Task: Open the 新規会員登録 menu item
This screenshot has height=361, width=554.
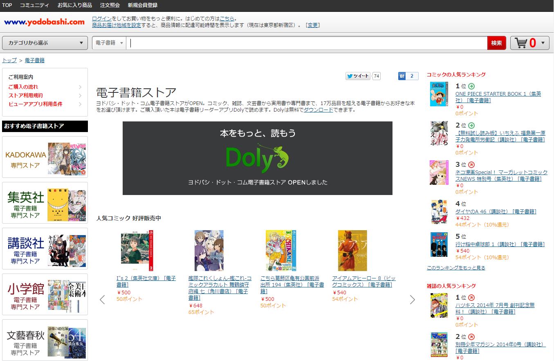Action: point(142,5)
